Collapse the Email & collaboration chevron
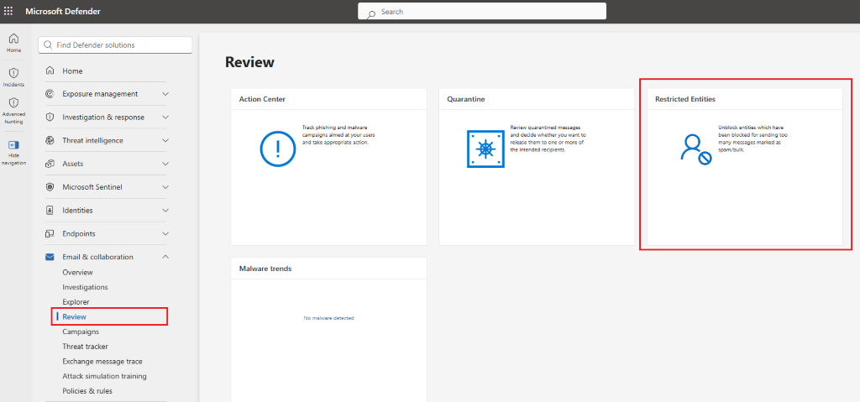The width and height of the screenshot is (860, 402). coord(165,257)
